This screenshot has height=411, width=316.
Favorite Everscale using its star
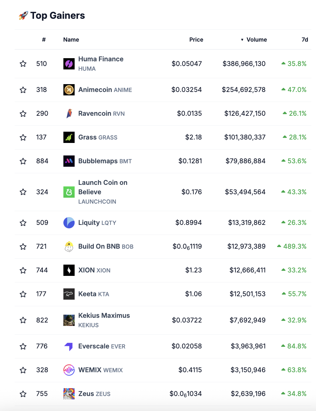(23, 346)
